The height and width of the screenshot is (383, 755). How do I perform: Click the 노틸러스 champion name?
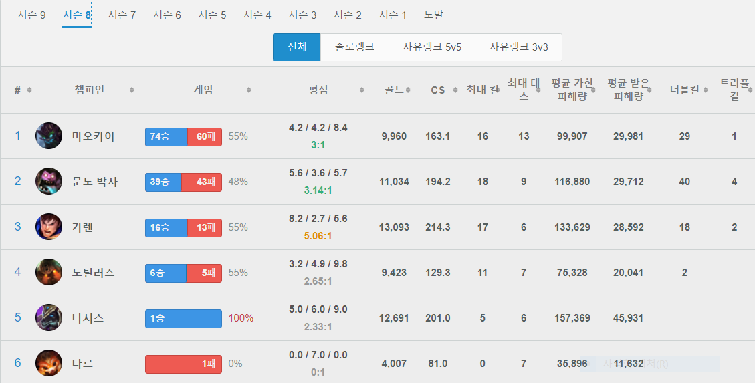tap(94, 273)
